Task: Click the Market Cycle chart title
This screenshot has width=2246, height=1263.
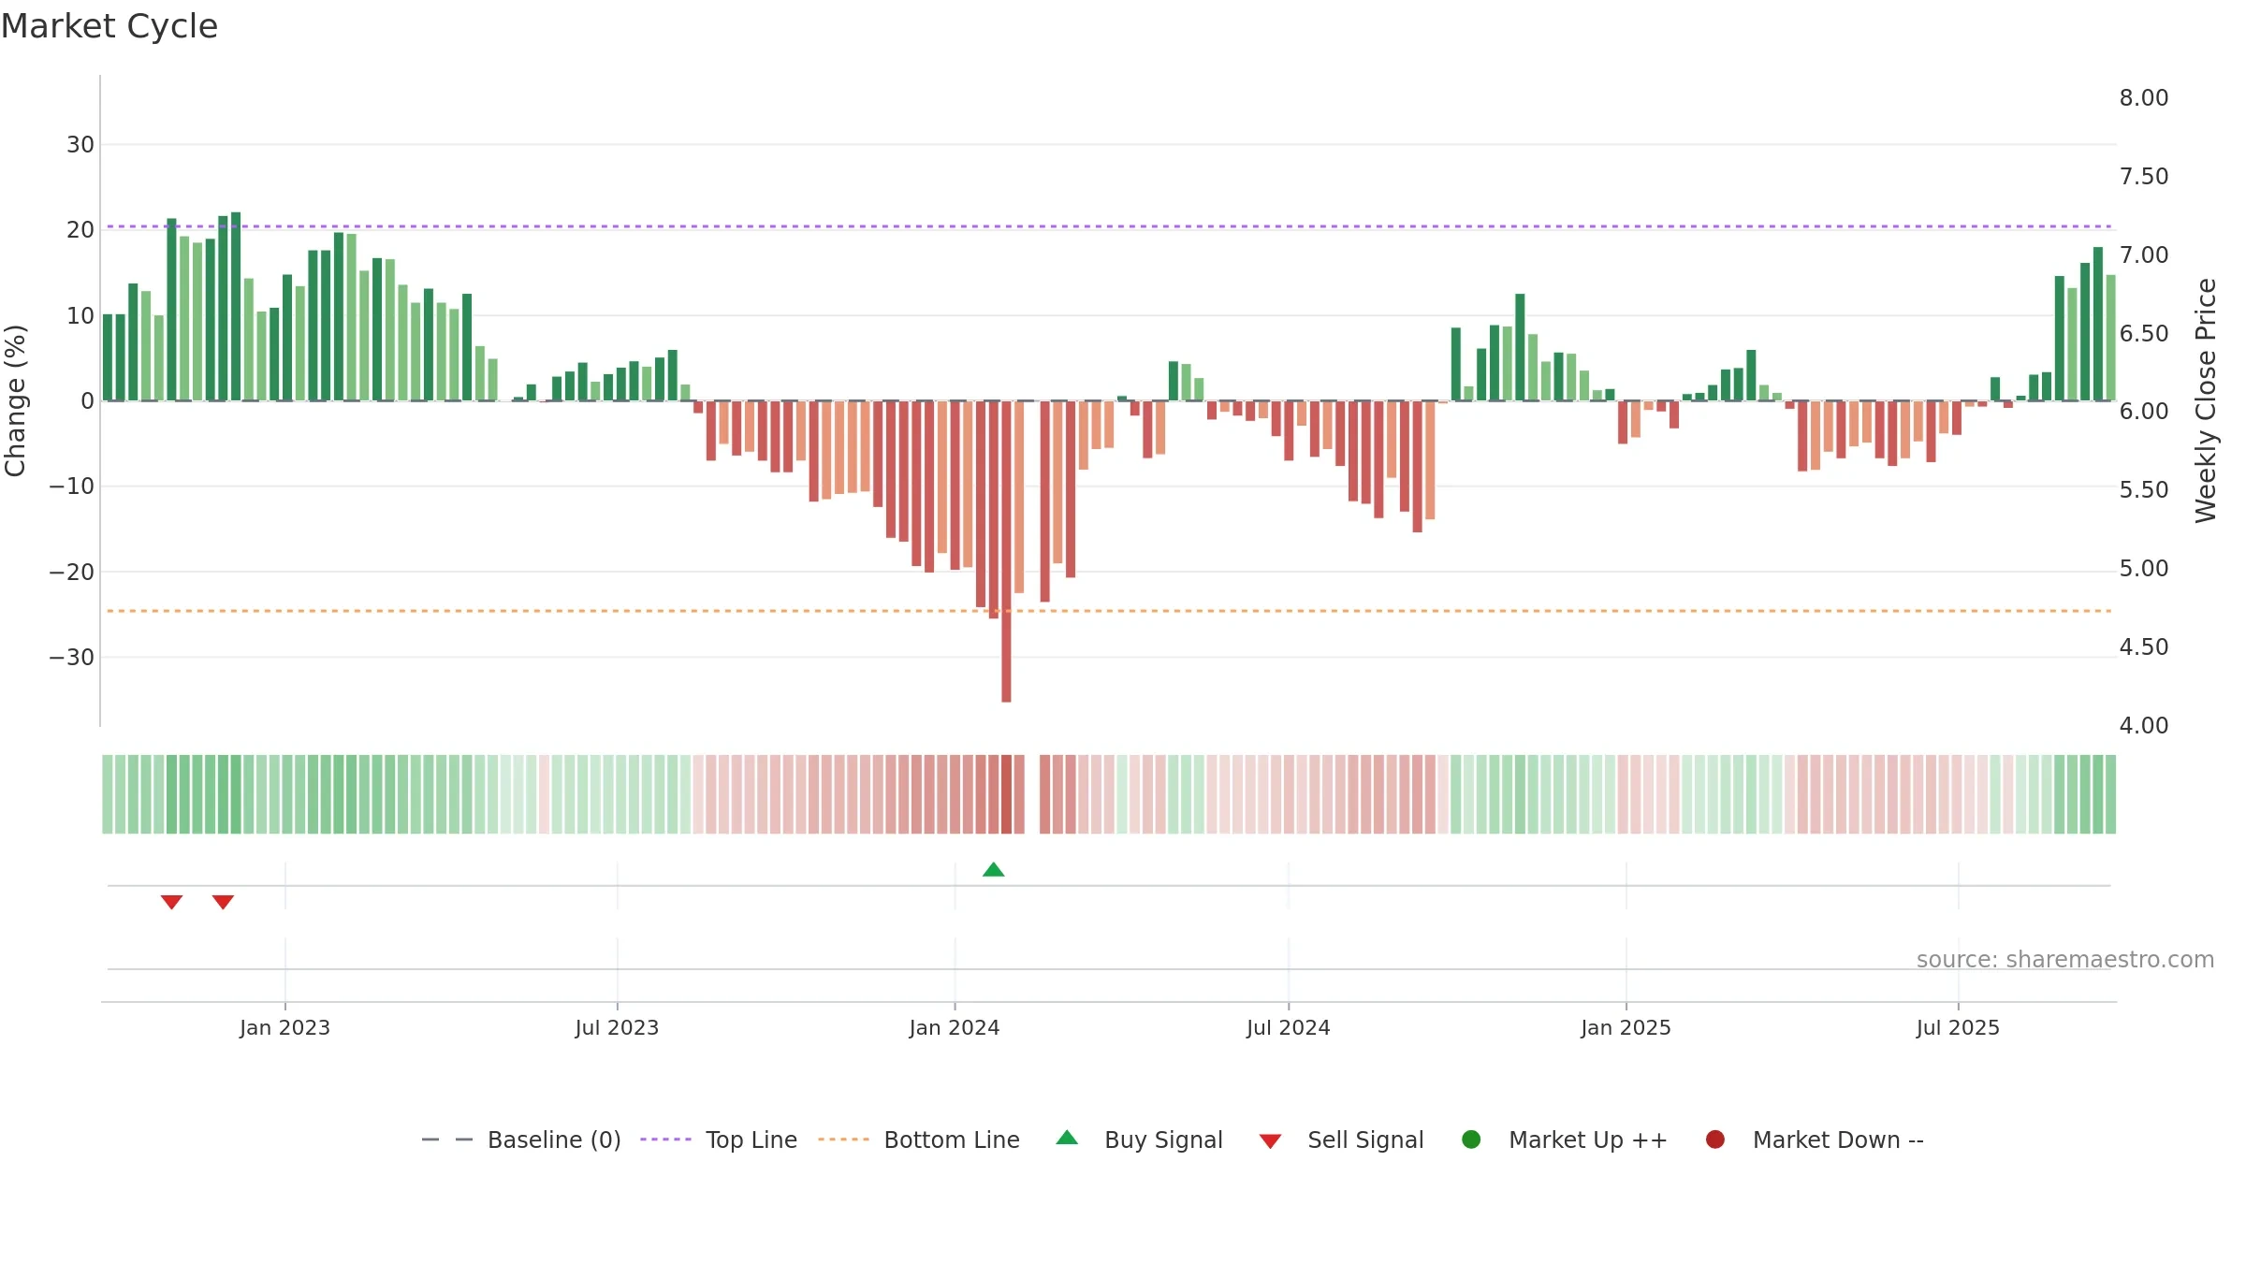Action: point(109,26)
